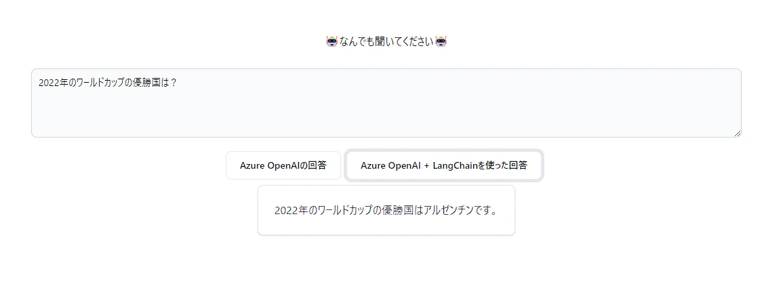The image size is (783, 288).
Task: Click the robot emoji right of なんでも聞いてください
Action: (x=441, y=41)
